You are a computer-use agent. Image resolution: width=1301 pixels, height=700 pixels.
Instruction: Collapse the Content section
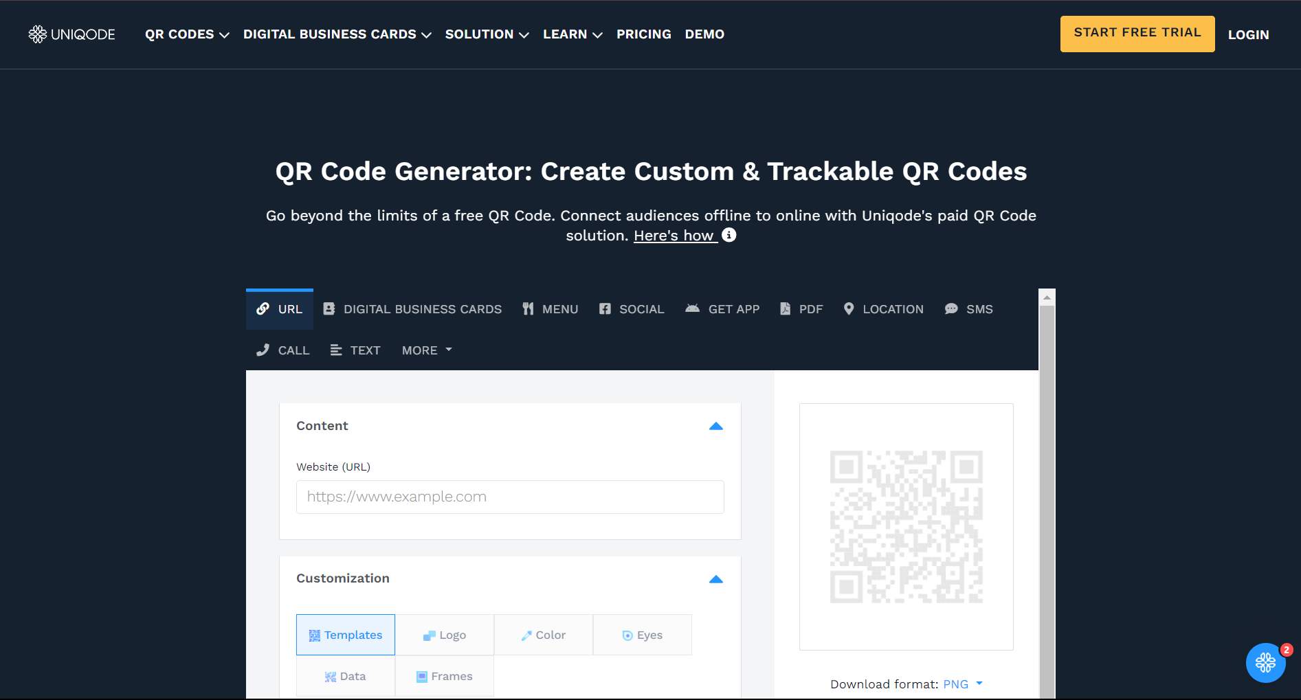[715, 426]
